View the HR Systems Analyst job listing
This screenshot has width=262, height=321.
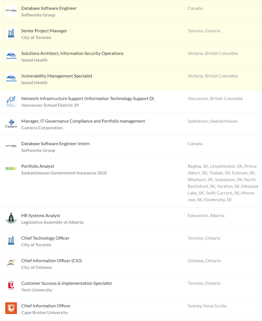pos(41,216)
